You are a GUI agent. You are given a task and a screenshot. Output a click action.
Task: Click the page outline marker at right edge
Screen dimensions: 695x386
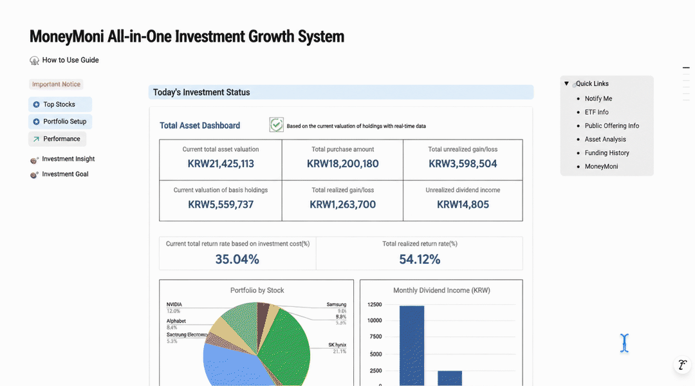[686, 68]
